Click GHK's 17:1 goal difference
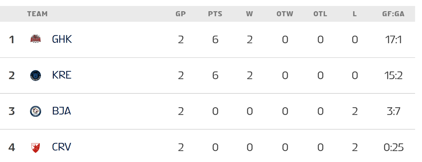Viewport: 422px width, 162px height. 393,40
